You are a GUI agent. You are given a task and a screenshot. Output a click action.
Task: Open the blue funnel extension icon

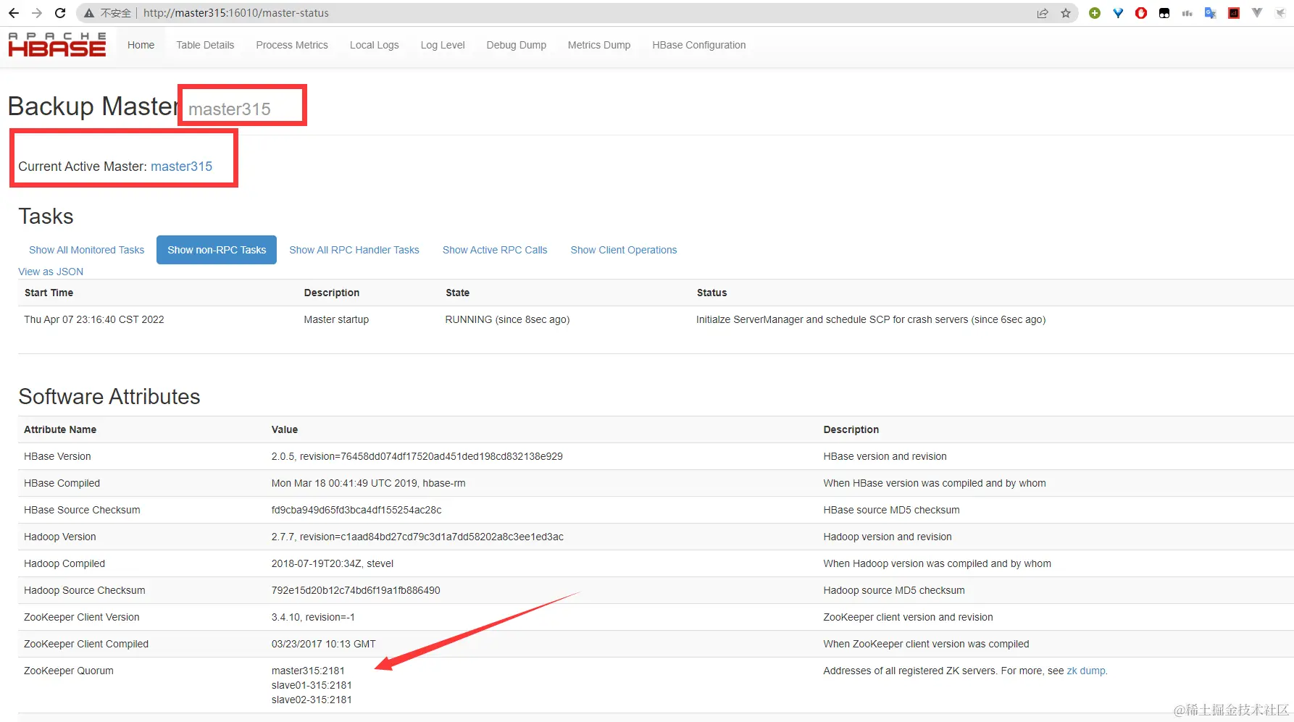point(1118,13)
